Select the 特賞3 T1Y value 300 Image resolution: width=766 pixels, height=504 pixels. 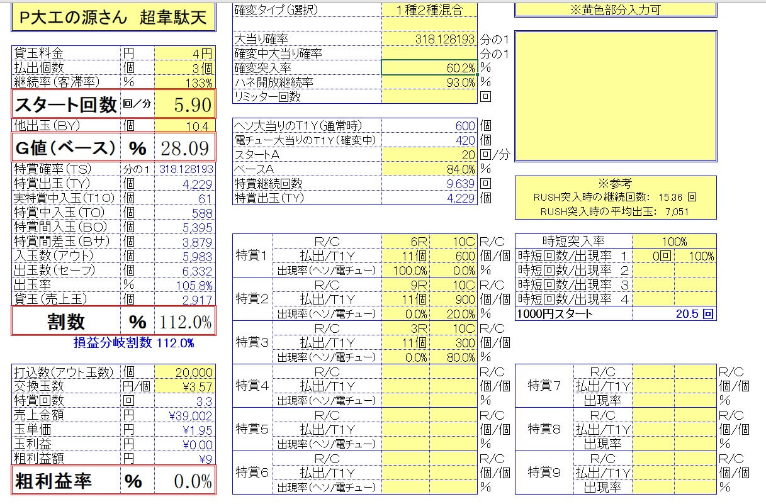(454, 342)
